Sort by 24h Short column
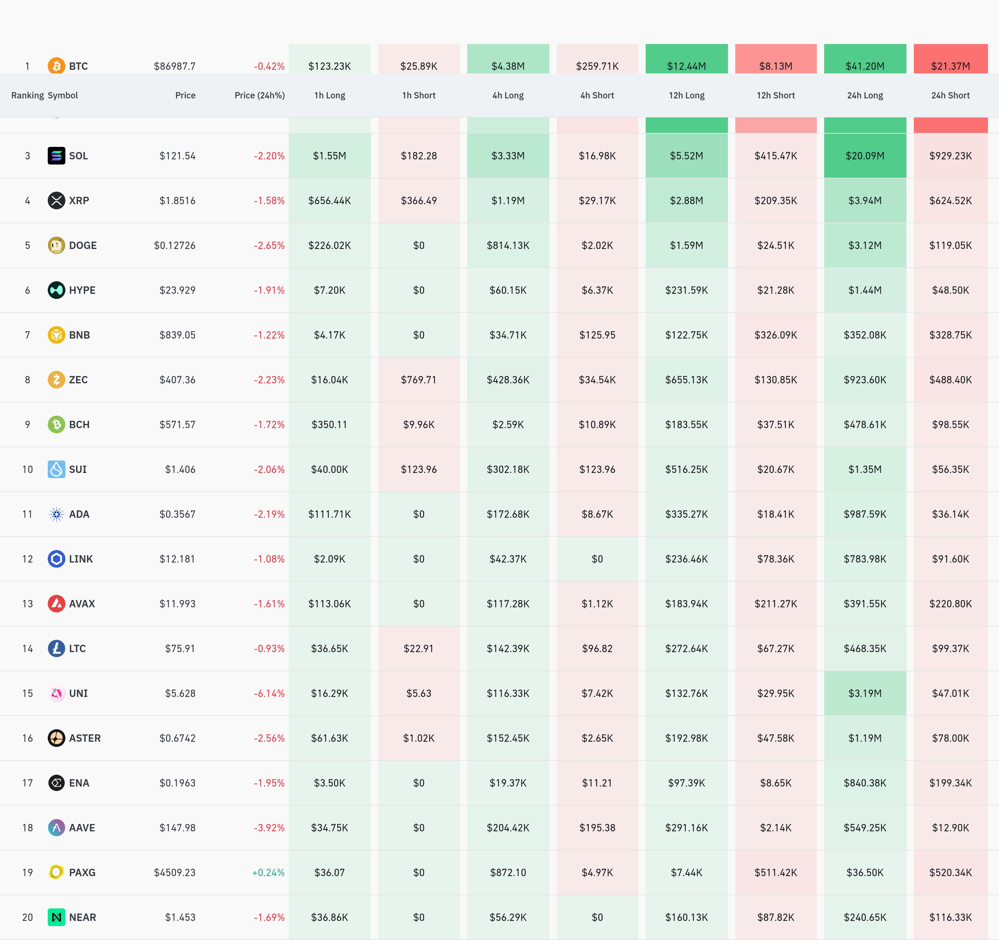The image size is (999, 940). 950,95
